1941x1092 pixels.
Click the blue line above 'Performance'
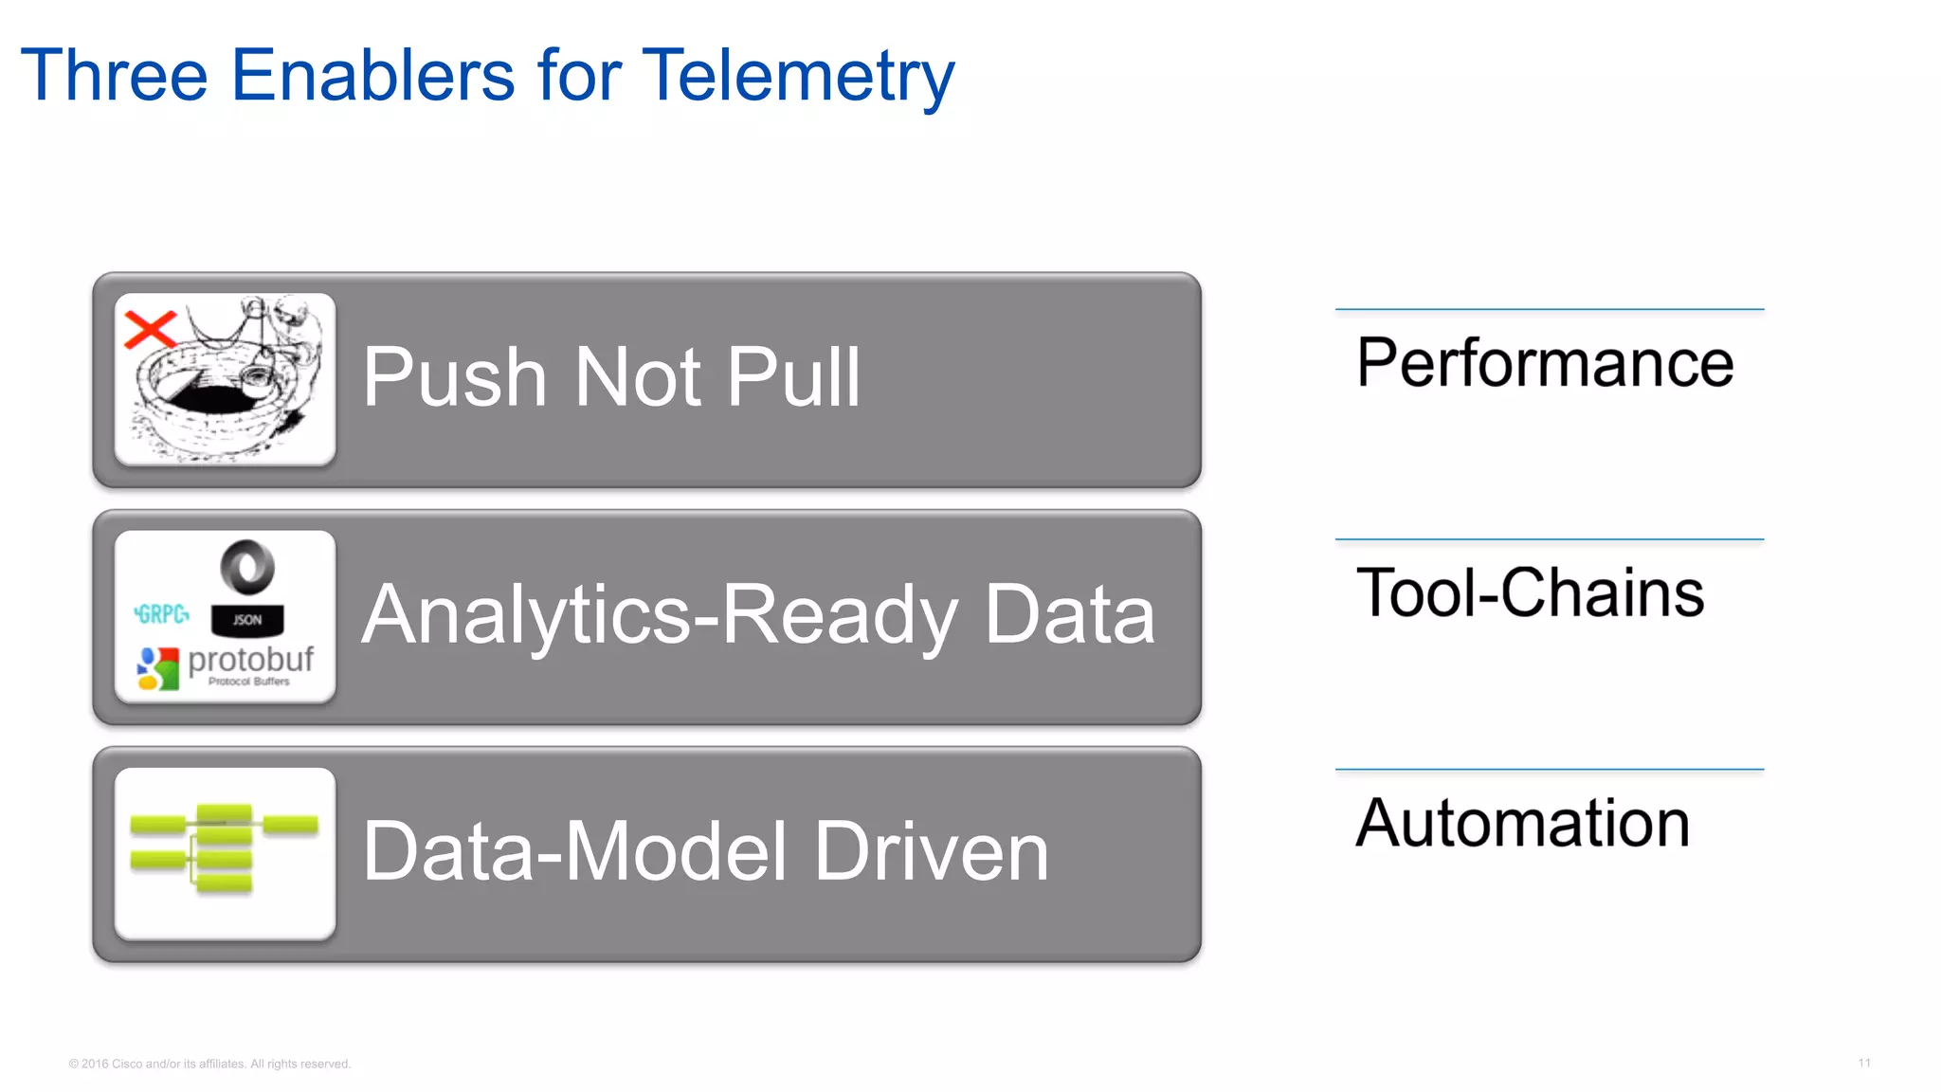point(1549,309)
